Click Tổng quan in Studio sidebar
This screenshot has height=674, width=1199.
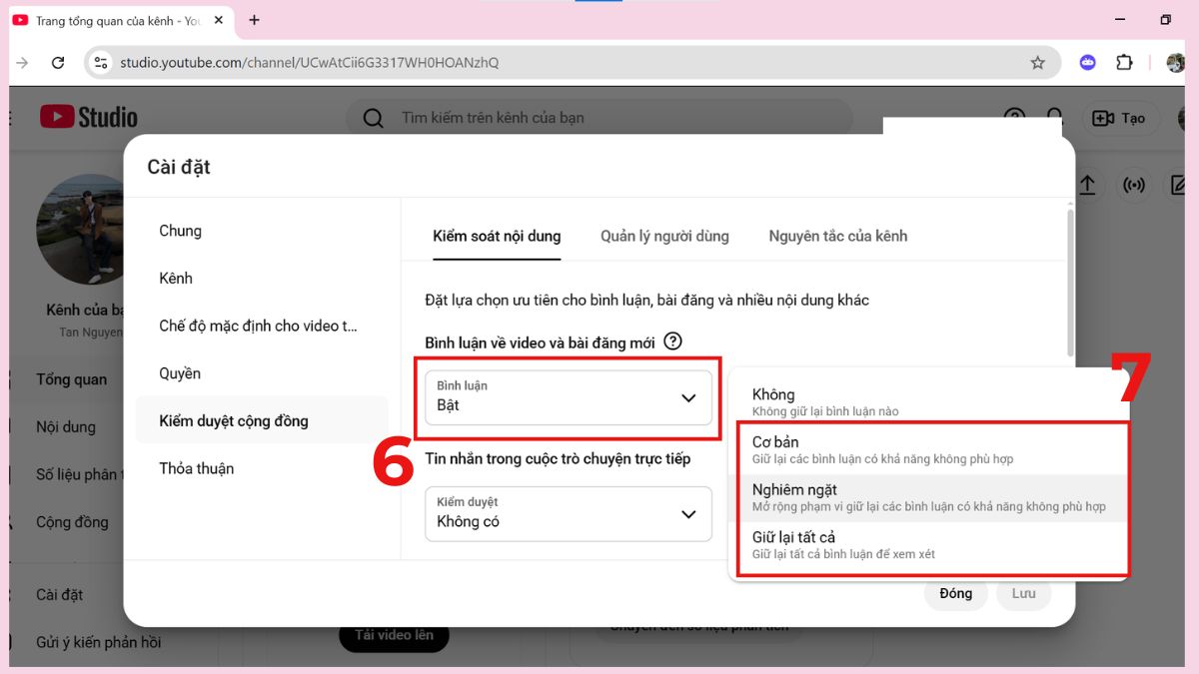pos(72,379)
